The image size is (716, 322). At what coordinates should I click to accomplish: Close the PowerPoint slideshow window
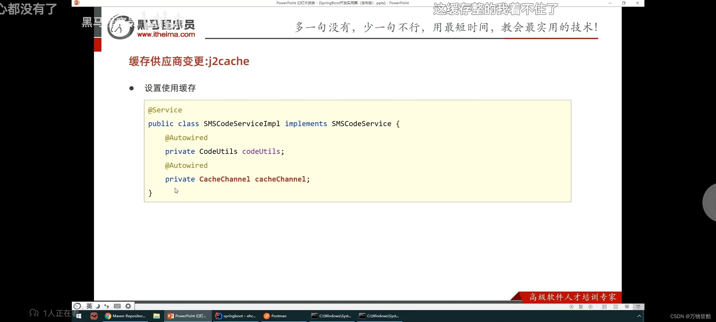pos(638,3)
